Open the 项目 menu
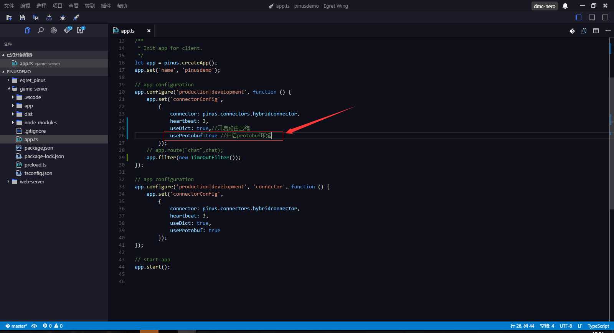 coord(58,6)
